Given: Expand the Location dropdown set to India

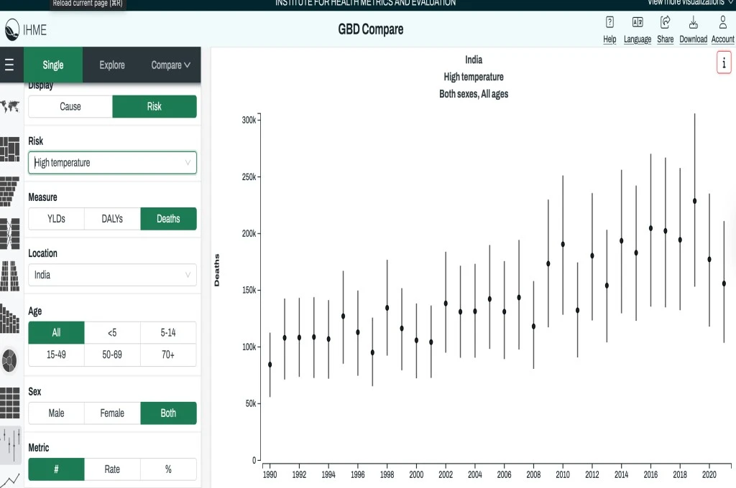Looking at the screenshot, I should [112, 275].
